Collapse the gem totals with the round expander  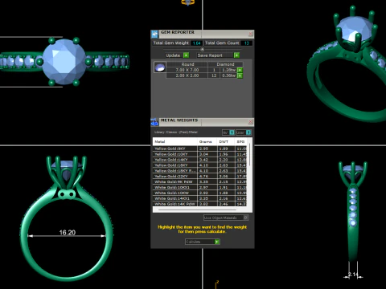tap(203, 50)
